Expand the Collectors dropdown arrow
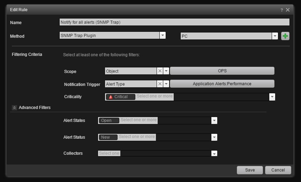 point(214,153)
